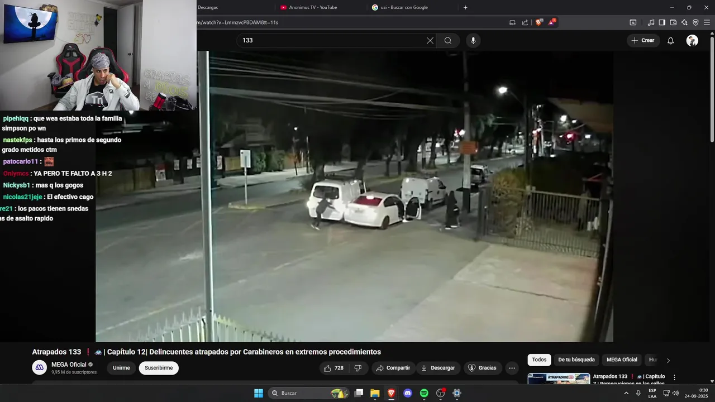
Task: Open Brave playlist music note icon
Action: click(x=651, y=22)
